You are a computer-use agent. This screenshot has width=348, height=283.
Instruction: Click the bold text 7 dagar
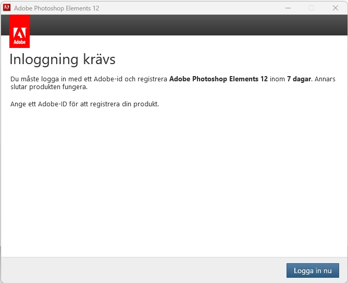pyautogui.click(x=299, y=79)
